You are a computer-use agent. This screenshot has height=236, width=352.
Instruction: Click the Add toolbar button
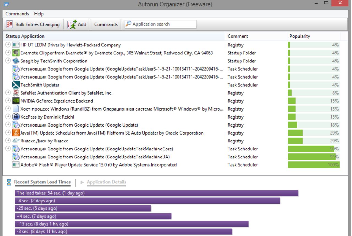(77, 24)
